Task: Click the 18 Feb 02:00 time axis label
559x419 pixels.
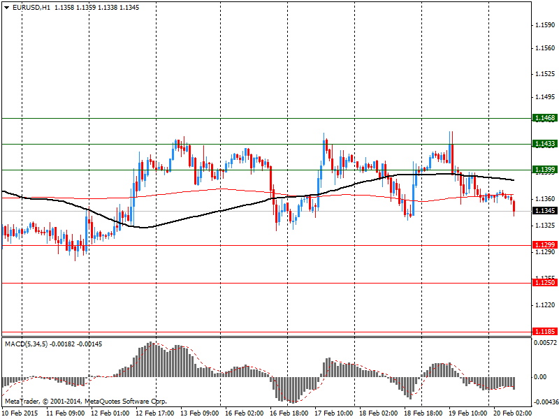Action: click(x=379, y=413)
